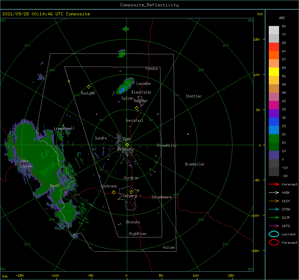Pick the slate purple swatch between 10 and 0
Viewport: 299px width, 280px height.
click(x=274, y=155)
